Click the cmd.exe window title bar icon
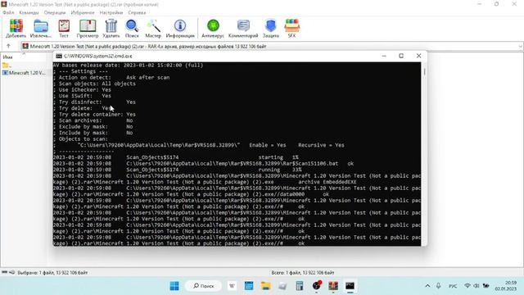 (x=59, y=57)
